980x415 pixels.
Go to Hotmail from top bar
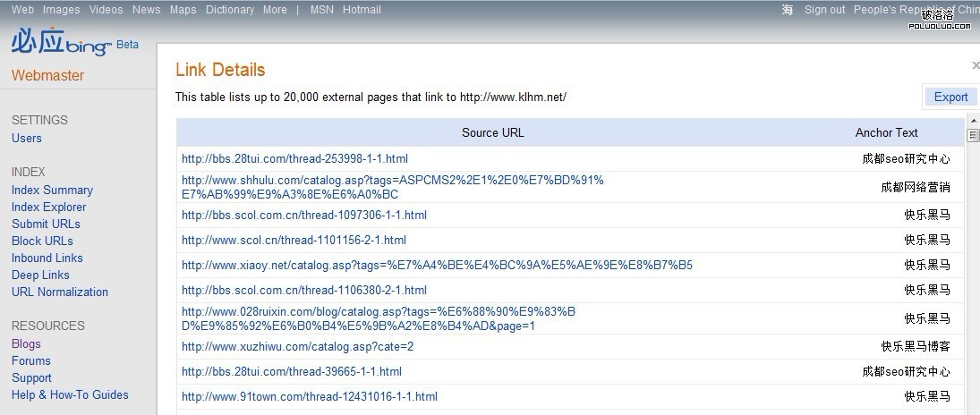pos(362,10)
